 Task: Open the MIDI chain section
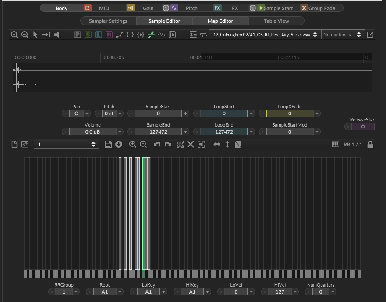coord(105,8)
